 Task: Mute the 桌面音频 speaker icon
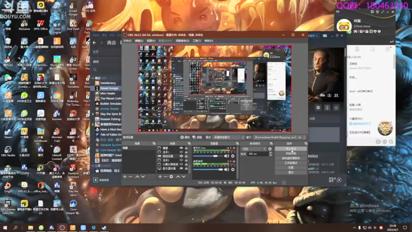tap(227, 170)
